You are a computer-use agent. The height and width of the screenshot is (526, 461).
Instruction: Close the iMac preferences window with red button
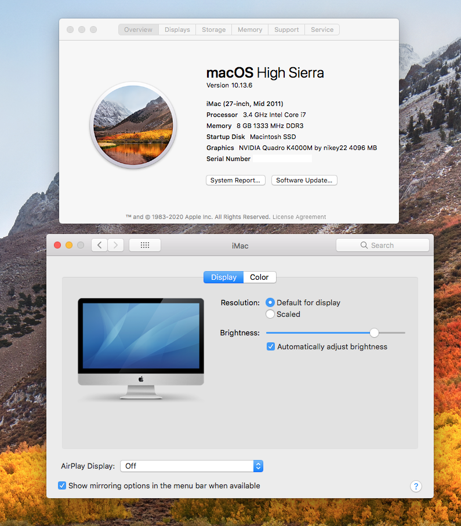click(57, 245)
